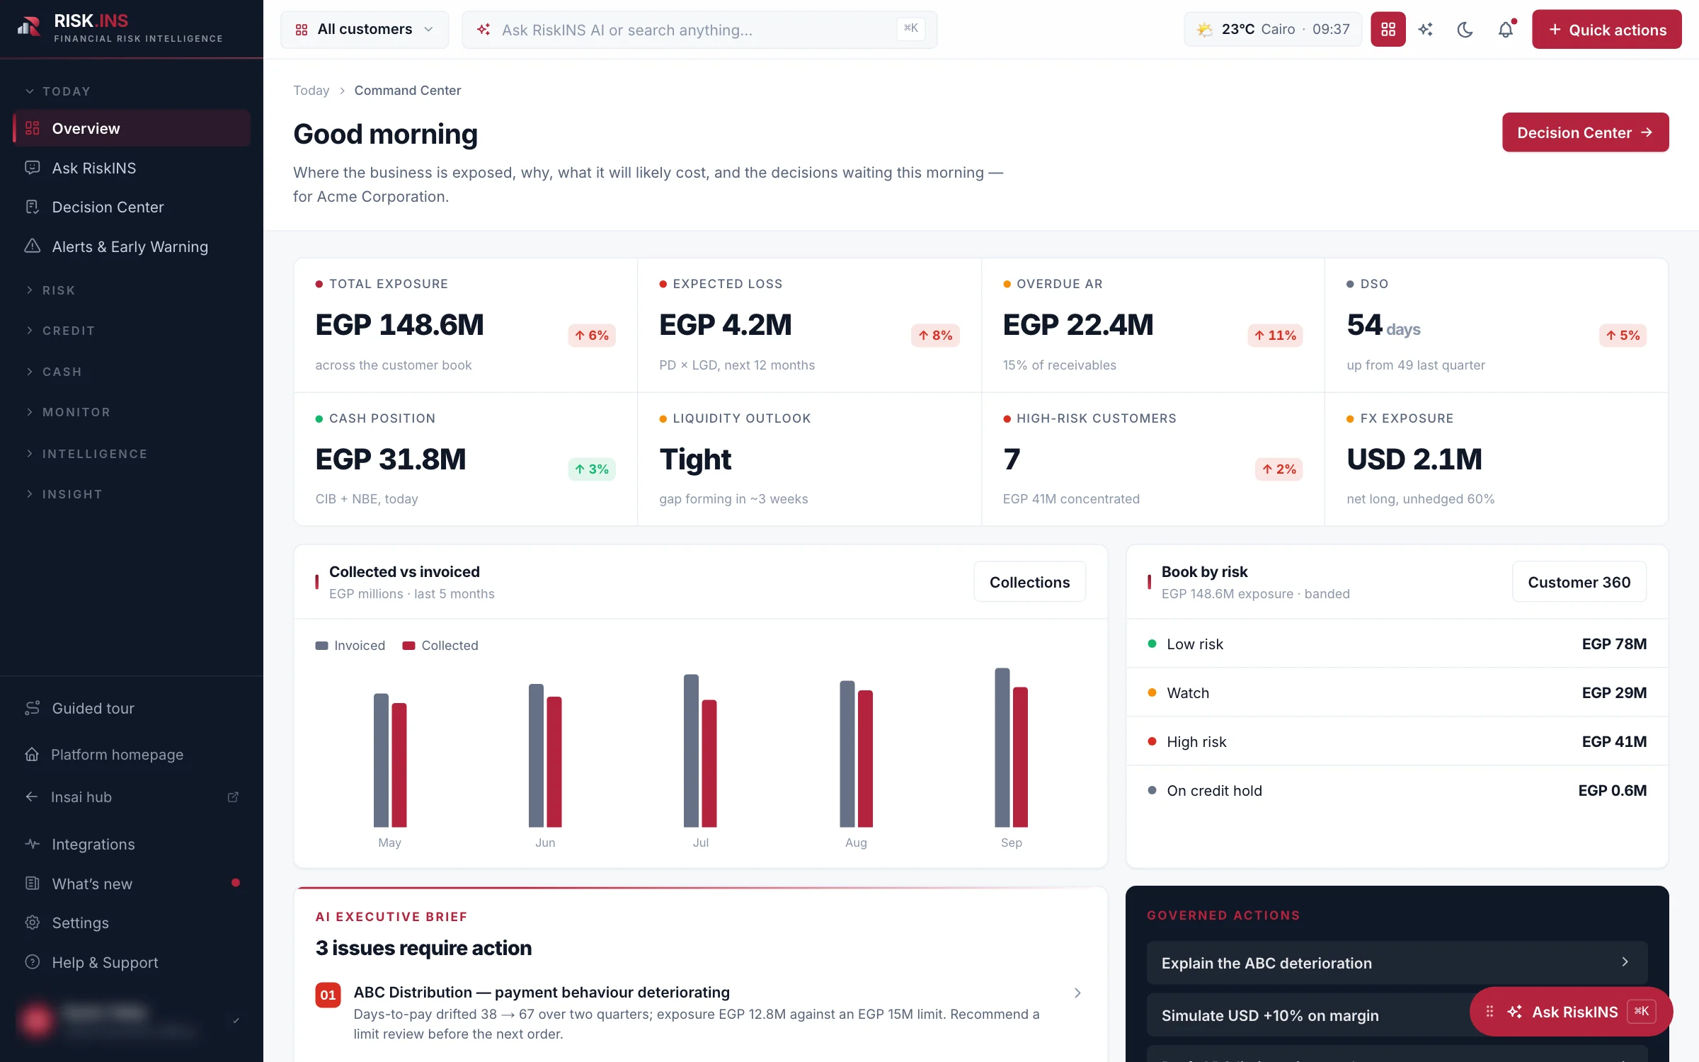This screenshot has width=1699, height=1062.
Task: Click the Quick actions button
Action: [1606, 30]
